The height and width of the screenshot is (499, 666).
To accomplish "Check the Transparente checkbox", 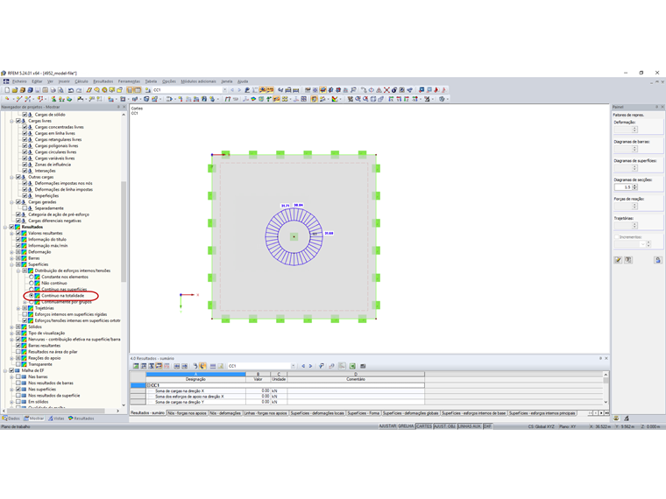I will [x=18, y=364].
